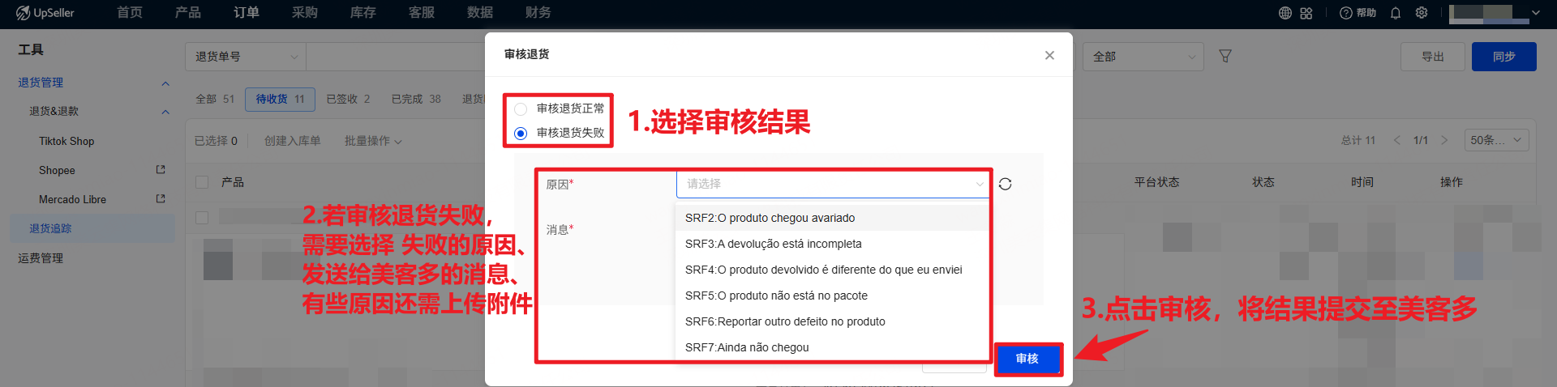1557x387 pixels.
Task: Open Mercado Libre external link icon
Action: 161,199
